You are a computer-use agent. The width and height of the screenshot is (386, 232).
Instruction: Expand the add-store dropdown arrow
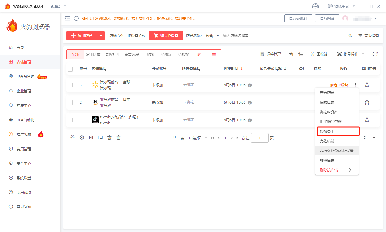pyautogui.click(x=101, y=36)
